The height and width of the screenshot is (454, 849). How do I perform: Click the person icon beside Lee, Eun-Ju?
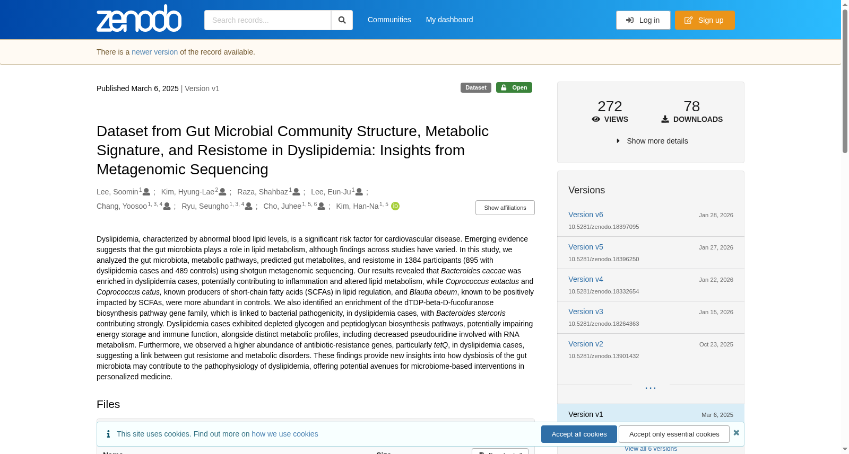tap(359, 192)
